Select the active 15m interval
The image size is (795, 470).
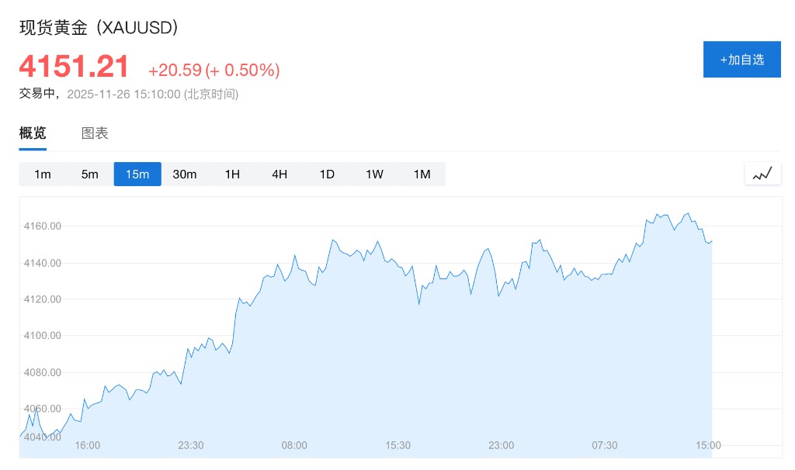[137, 175]
